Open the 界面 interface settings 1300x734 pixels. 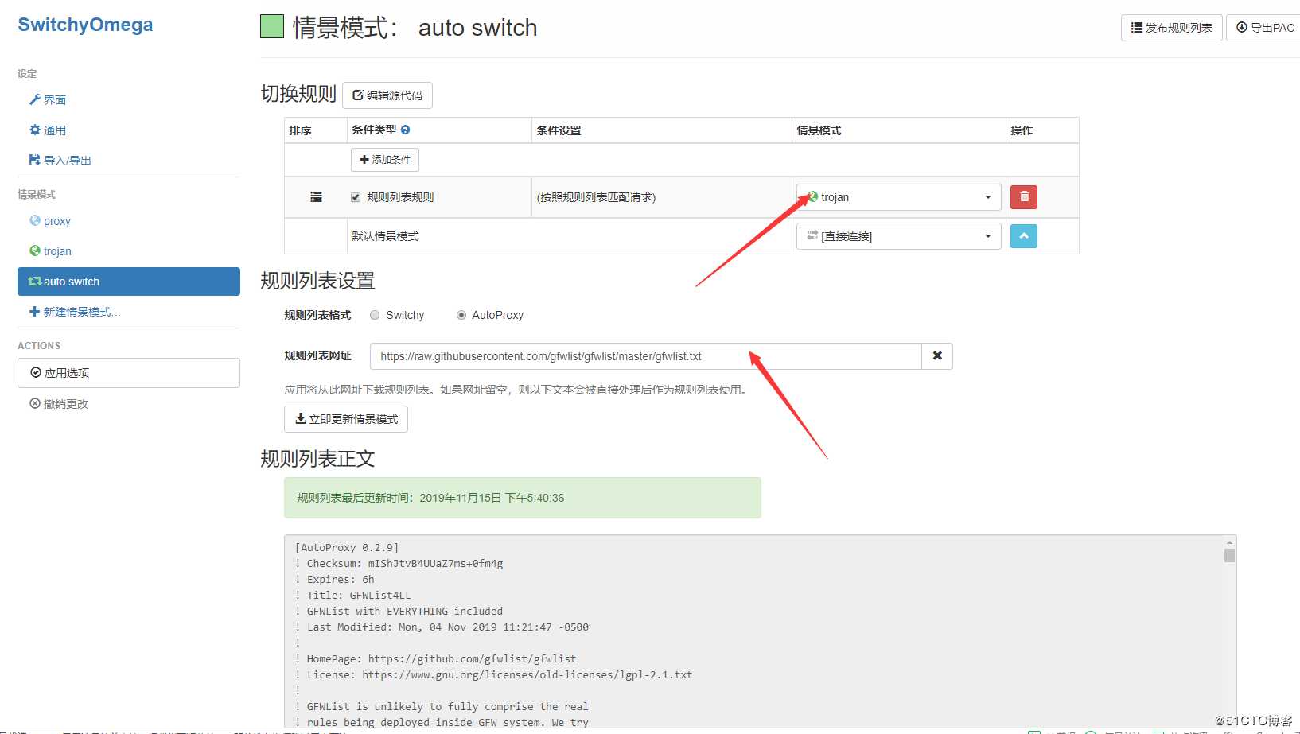[x=48, y=100]
